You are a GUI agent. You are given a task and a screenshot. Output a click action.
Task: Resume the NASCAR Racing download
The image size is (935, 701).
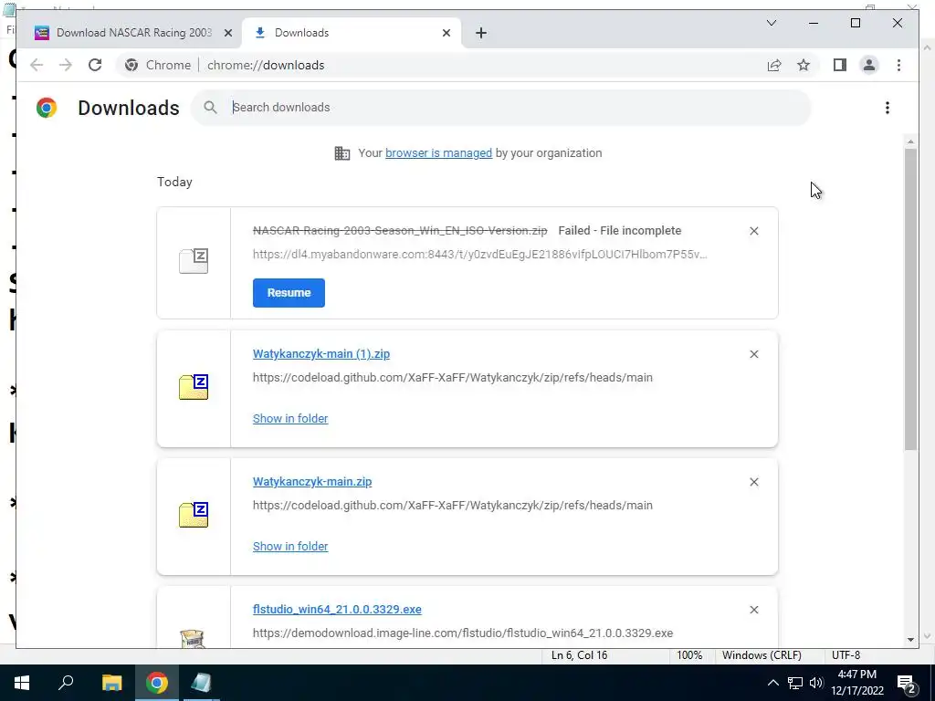[289, 293]
